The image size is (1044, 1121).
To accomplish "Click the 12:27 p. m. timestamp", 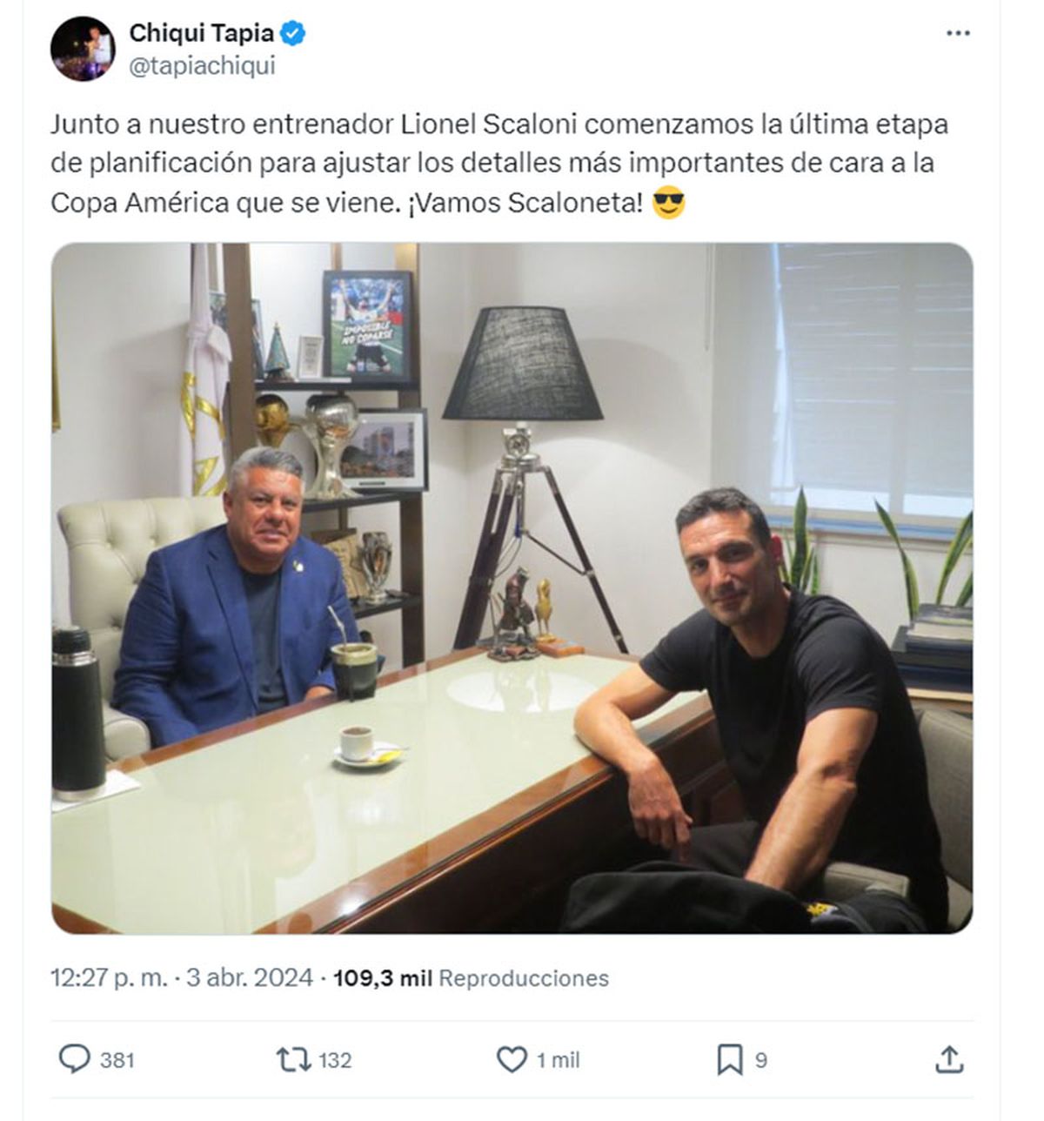I will 109,977.
